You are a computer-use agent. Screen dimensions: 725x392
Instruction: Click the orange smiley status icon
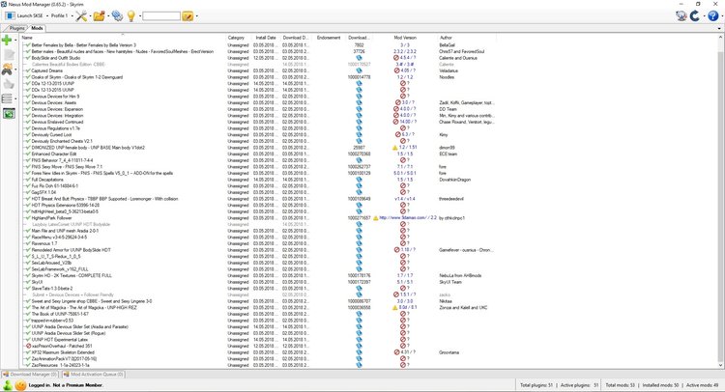(x=21, y=385)
